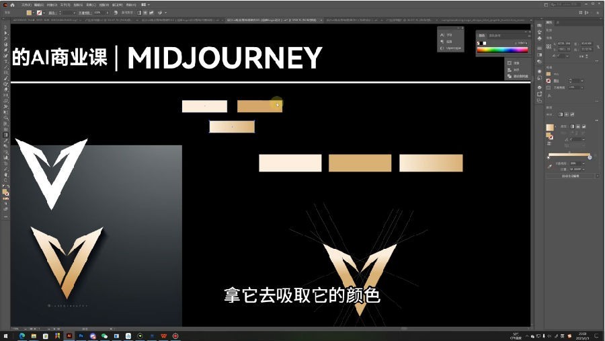Open the Color panel flyout menu
Image resolution: width=605 pixels, height=341 pixels.
(529, 35)
